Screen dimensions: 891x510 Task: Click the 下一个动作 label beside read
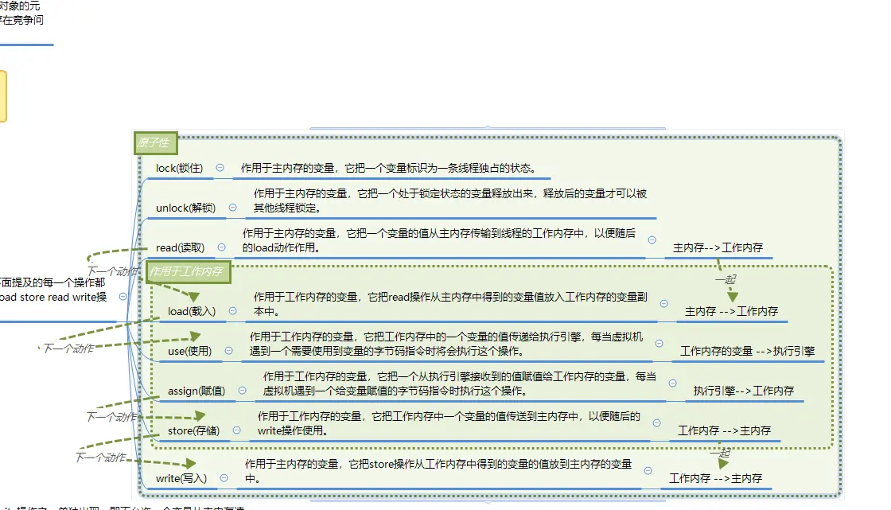tap(112, 271)
